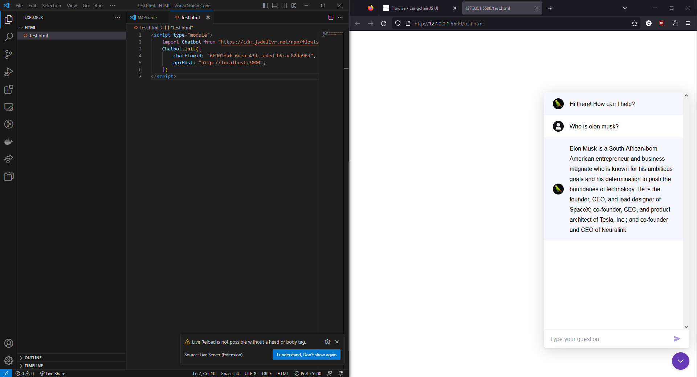
Task: Click the Firefox back arrow
Action: (x=358, y=24)
